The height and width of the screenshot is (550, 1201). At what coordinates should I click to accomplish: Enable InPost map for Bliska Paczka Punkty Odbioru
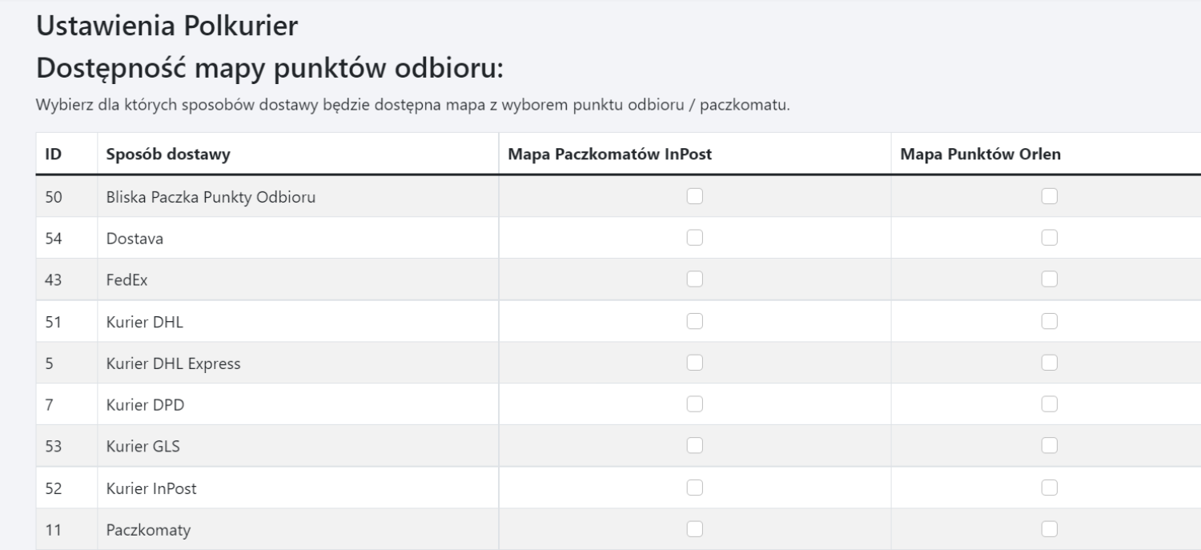pos(695,195)
